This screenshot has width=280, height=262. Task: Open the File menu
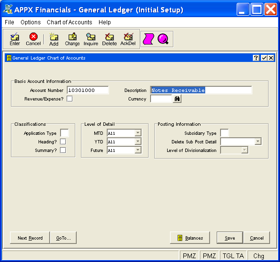tap(10, 22)
